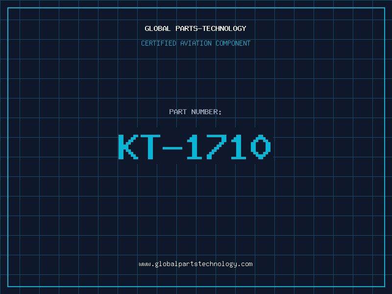Click the large letter T in the part number

pos(150,147)
